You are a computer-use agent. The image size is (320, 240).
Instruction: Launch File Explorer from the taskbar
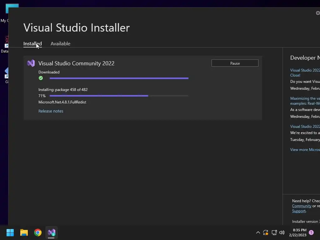[24, 232]
